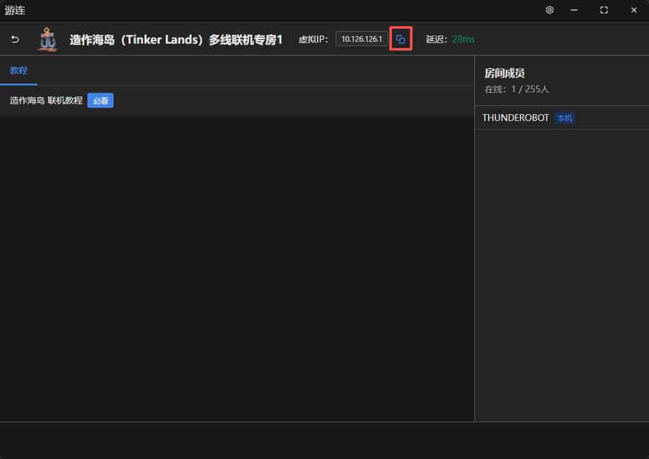Copy the virtual IP with the copy icon
This screenshot has width=649, height=459.
(x=400, y=39)
